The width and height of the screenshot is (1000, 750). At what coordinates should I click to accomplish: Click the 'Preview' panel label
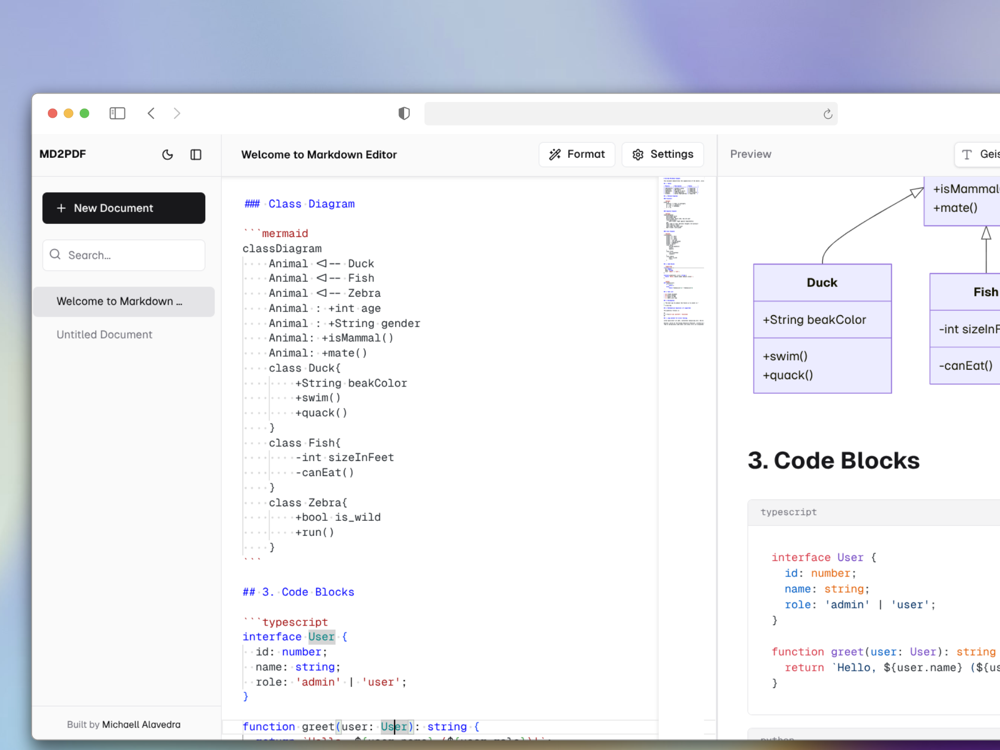point(751,154)
